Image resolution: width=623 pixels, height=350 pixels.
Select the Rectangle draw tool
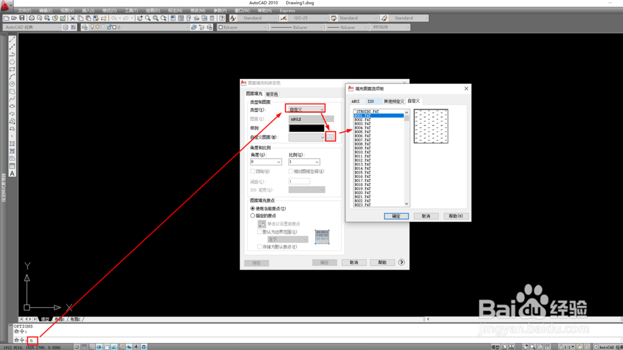(12, 70)
